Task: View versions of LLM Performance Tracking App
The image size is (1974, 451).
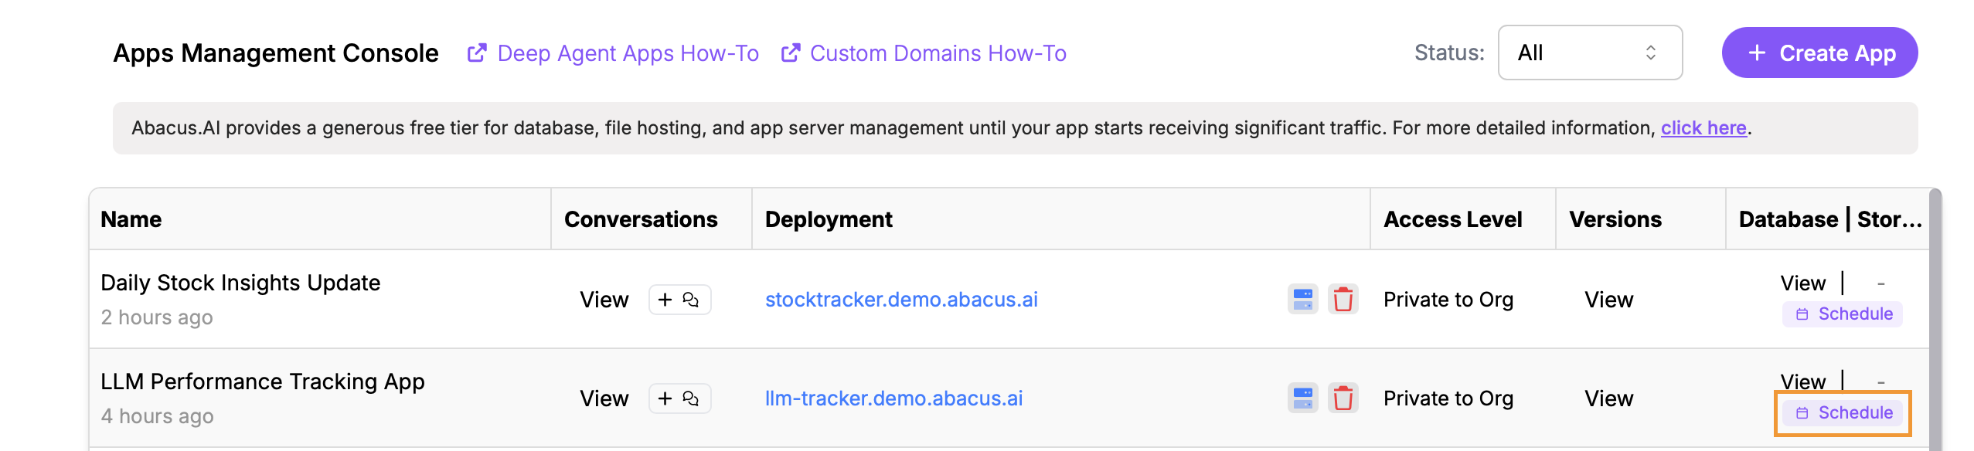Action: [1608, 398]
